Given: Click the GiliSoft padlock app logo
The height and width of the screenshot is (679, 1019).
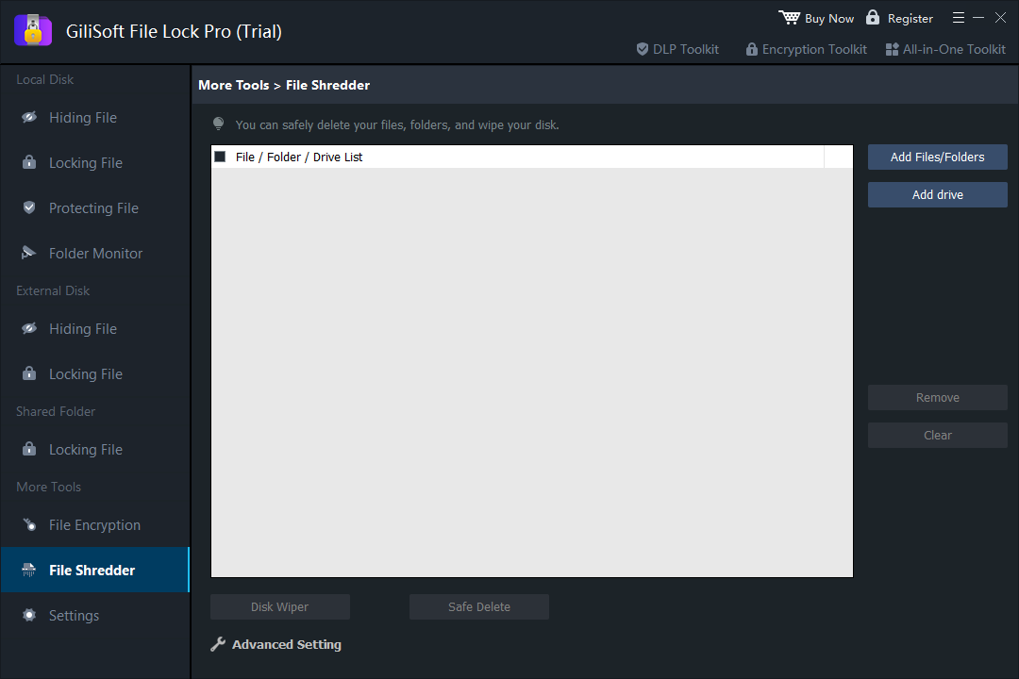Looking at the screenshot, I should [33, 30].
